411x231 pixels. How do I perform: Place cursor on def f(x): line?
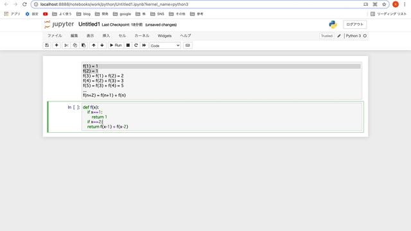click(x=91, y=107)
